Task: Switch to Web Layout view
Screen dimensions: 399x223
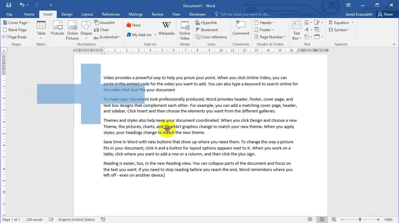Action: [x=334, y=220]
